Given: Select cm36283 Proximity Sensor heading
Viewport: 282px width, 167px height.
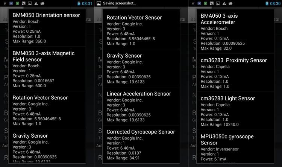Looking at the screenshot, I should click(x=234, y=60).
